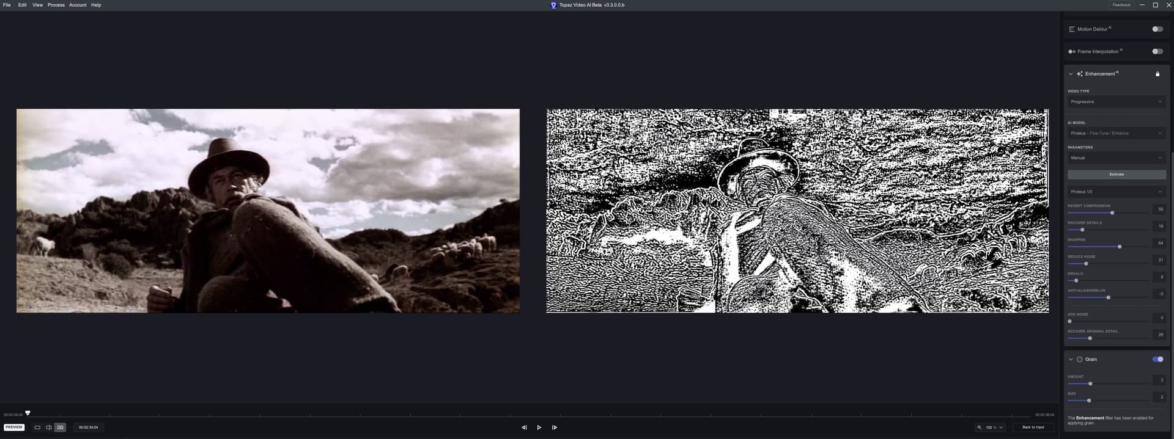Switch to side-by-side view layout icon
Screen dimensions: 1174x439
pos(60,427)
